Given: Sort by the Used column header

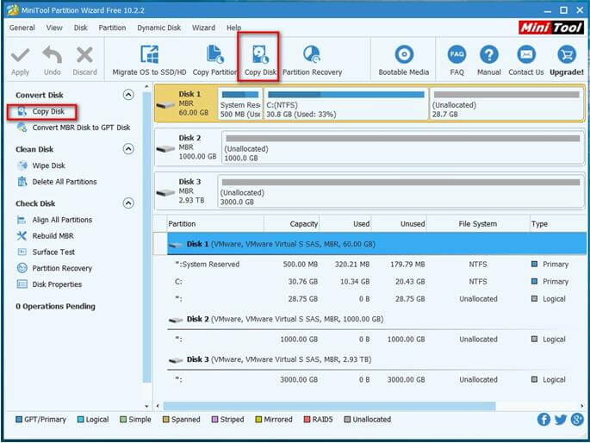Looking at the screenshot, I should (x=345, y=224).
